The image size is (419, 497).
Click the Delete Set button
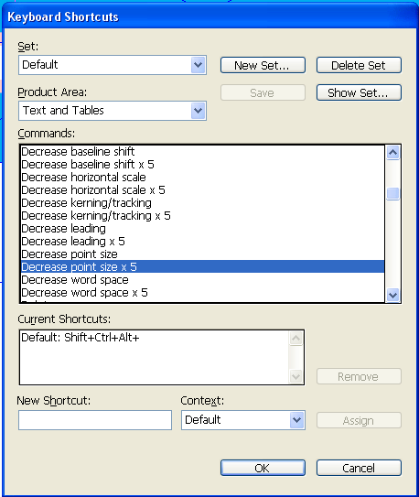359,65
